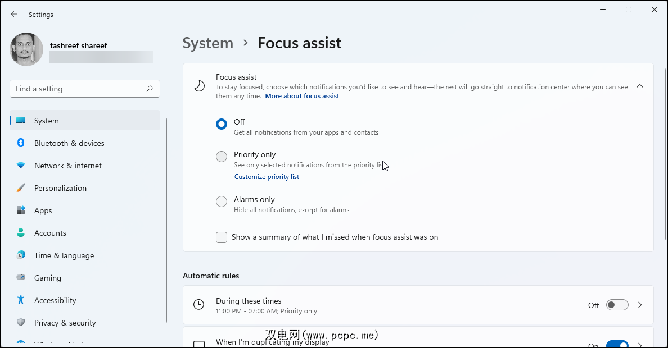The height and width of the screenshot is (348, 668).
Task: Select the Alarms only radio button
Action: coord(222,202)
